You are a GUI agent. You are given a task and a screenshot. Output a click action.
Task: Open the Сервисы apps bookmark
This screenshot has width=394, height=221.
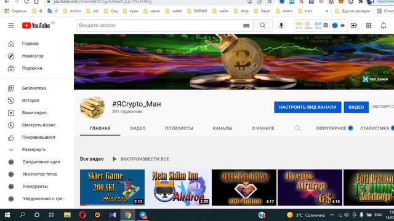click(15, 11)
